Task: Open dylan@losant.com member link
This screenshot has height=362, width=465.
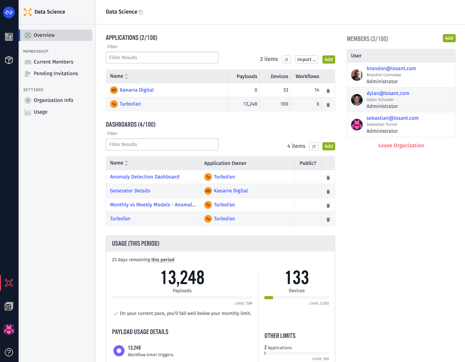Action: click(x=388, y=93)
